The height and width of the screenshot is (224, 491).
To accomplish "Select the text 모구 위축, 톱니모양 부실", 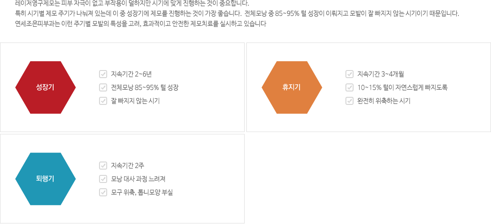I will 142,192.
